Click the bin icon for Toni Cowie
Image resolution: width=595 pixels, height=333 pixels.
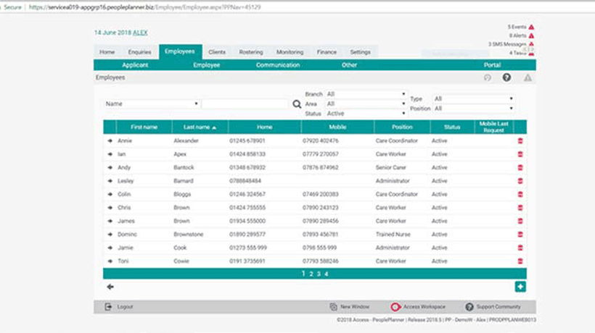pos(520,261)
